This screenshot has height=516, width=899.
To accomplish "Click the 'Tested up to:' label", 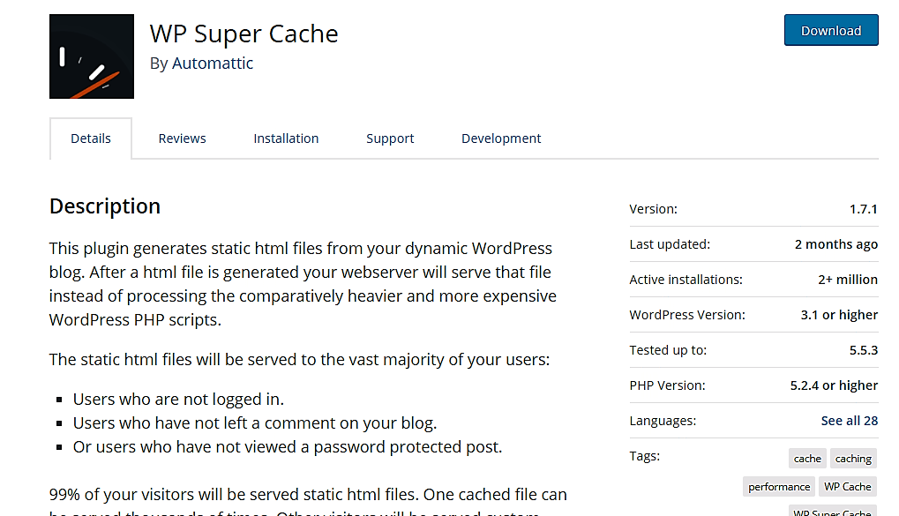I will click(668, 350).
